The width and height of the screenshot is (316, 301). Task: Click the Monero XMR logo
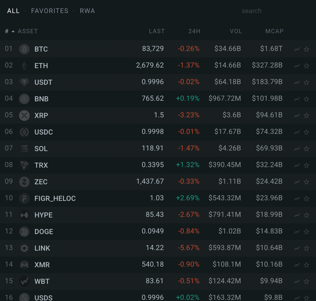(x=24, y=265)
